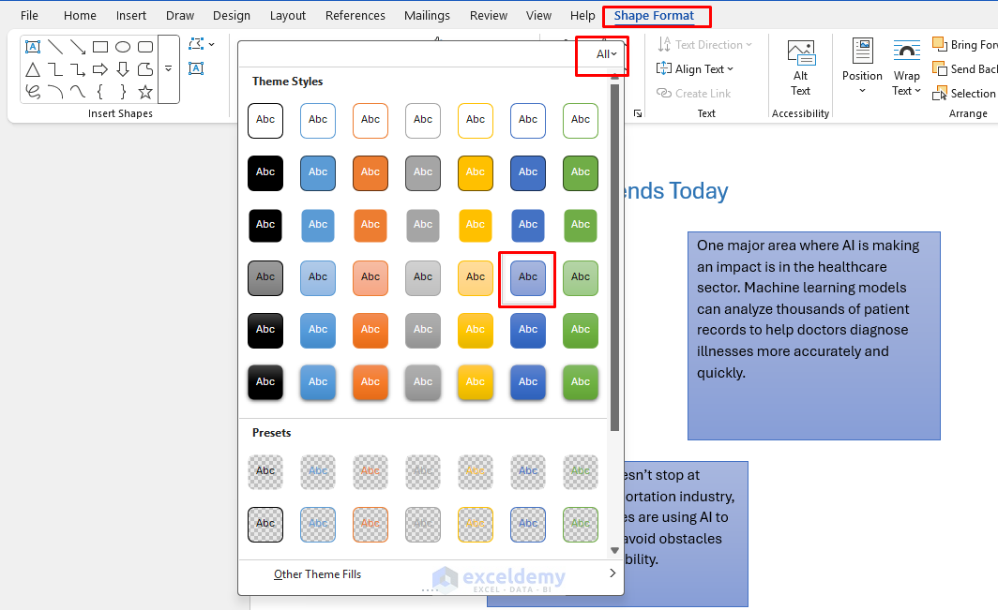Select the Curve shape

click(78, 92)
